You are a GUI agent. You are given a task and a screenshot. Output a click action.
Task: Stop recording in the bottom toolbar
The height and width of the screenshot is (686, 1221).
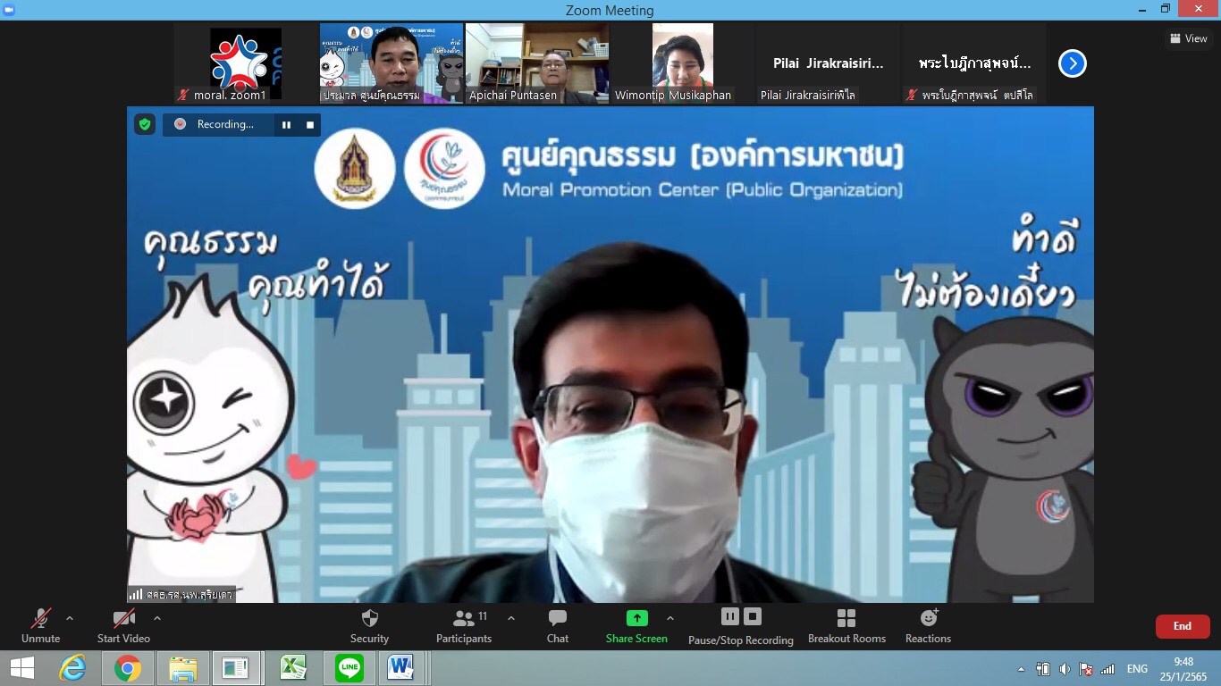(x=753, y=616)
